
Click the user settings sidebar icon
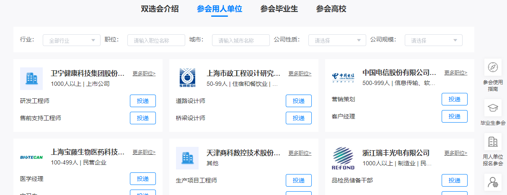[x=493, y=182]
